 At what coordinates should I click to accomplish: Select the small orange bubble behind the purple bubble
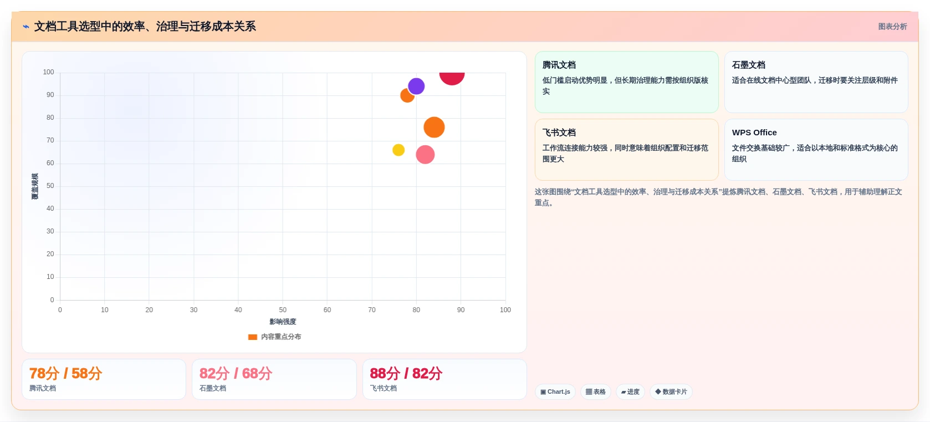pos(406,97)
